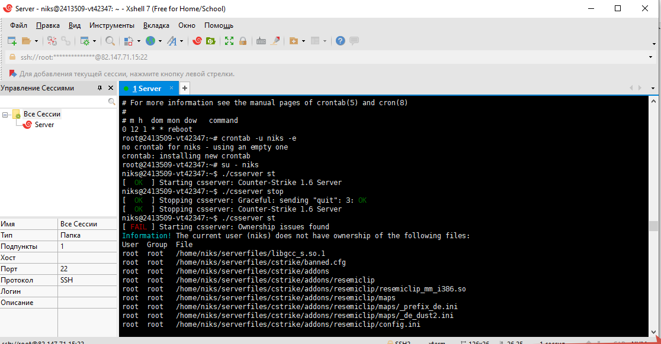The height and width of the screenshot is (344, 661).
Task: Open the Помощь menu
Action: [219, 25]
